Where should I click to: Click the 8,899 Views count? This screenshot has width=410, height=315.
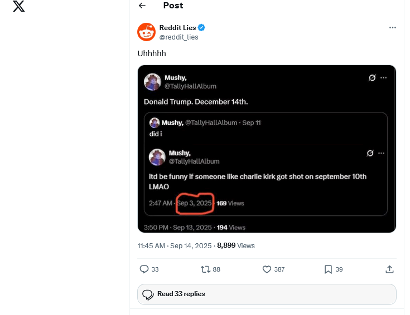(236, 245)
